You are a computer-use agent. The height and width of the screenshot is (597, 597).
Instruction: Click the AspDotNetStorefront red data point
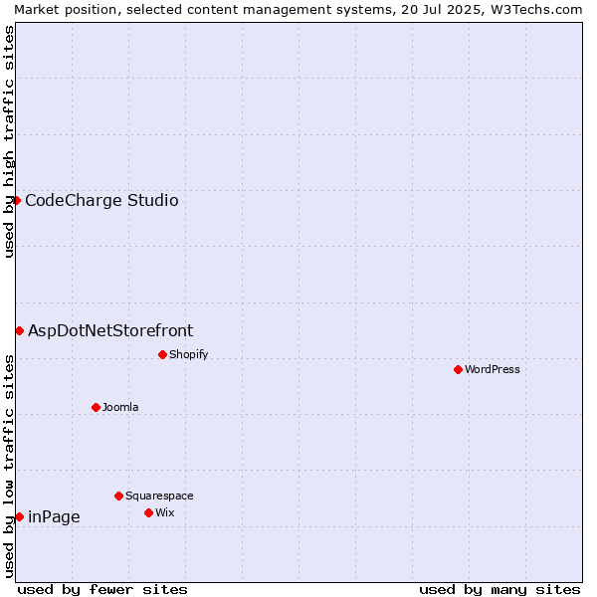[x=20, y=331]
